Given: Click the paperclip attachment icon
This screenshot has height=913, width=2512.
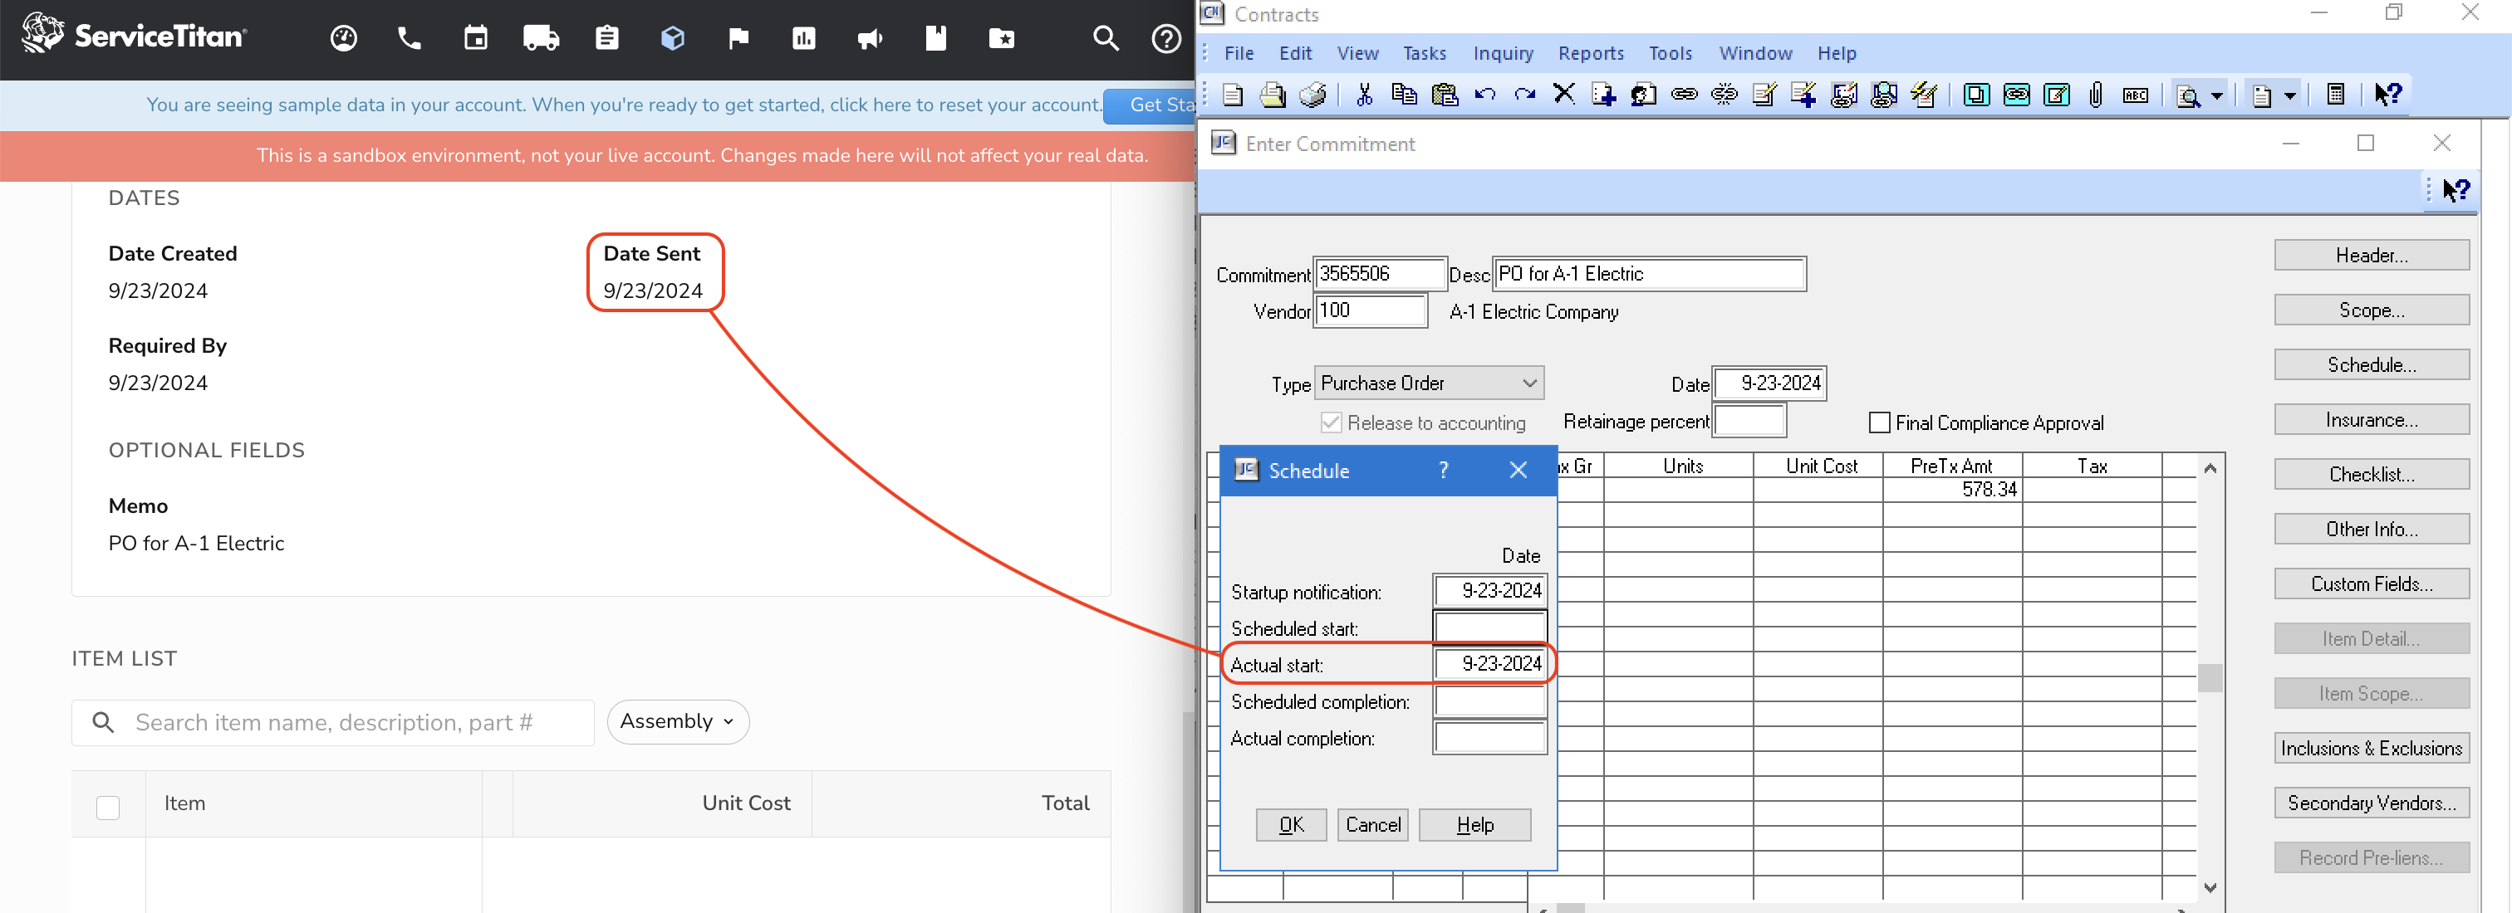Looking at the screenshot, I should (x=2096, y=95).
